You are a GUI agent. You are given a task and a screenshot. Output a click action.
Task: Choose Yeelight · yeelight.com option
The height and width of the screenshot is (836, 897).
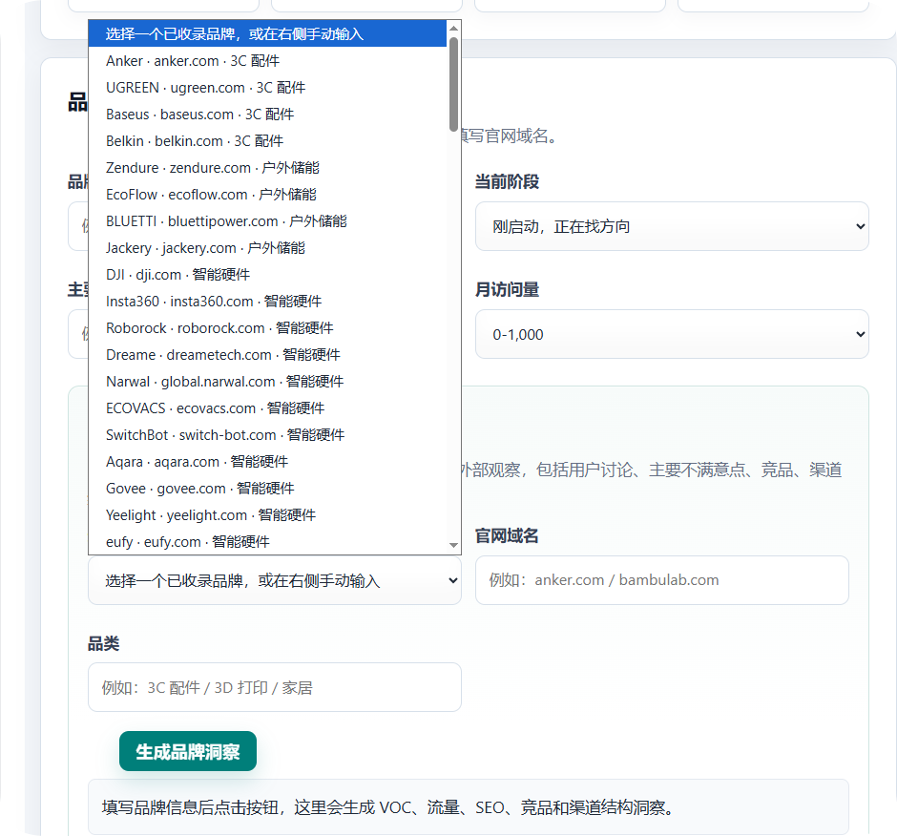(267, 515)
